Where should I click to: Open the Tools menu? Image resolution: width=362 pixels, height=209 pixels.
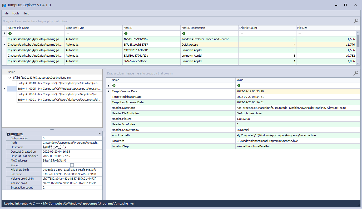coord(16,13)
